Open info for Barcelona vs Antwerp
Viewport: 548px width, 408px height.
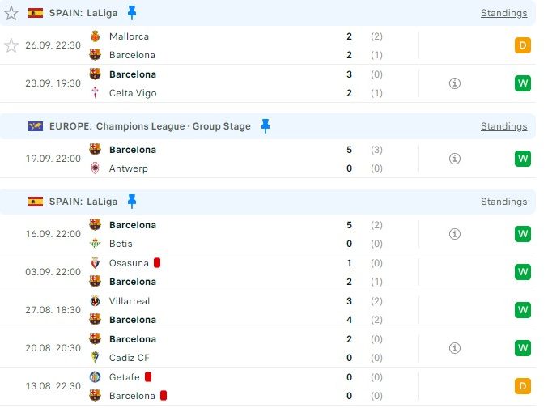point(454,159)
